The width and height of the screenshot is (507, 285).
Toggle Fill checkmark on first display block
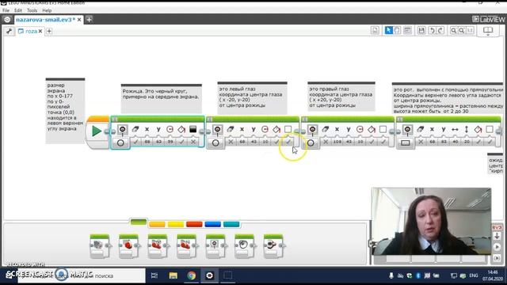point(181,142)
